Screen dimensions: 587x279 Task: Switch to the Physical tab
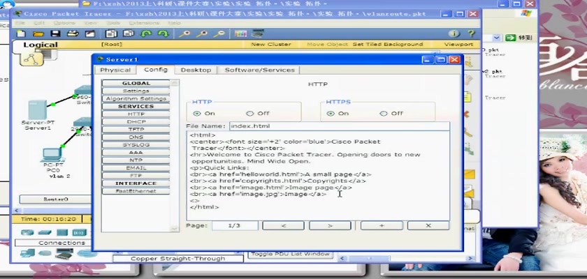(115, 70)
